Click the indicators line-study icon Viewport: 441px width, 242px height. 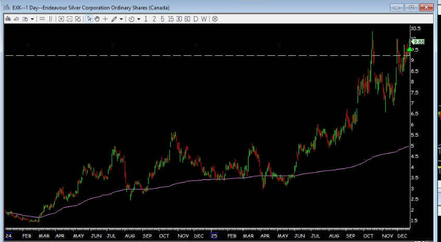pos(16,19)
